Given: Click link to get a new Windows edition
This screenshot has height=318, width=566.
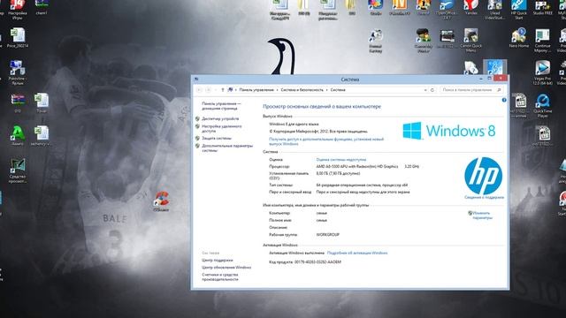Looking at the screenshot, I should (x=326, y=141).
